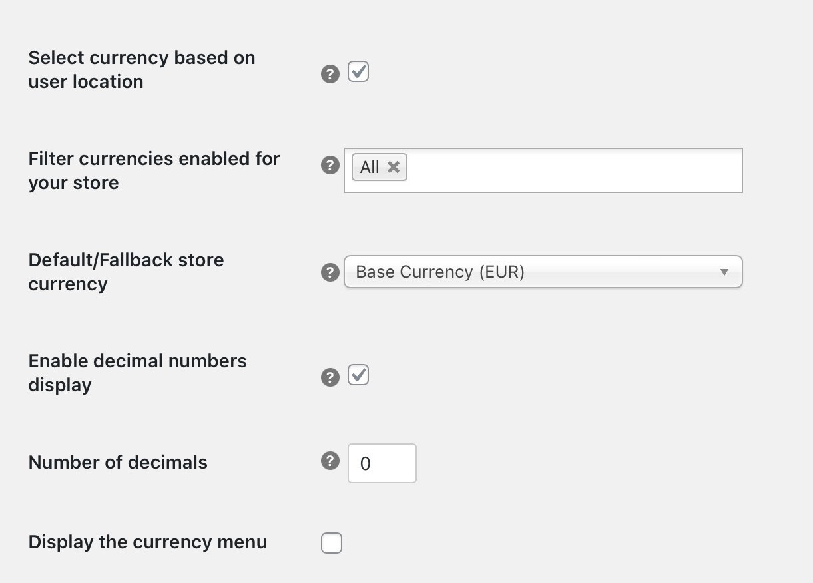Click the Display the currency menu label
The height and width of the screenshot is (583, 813).
(x=148, y=542)
